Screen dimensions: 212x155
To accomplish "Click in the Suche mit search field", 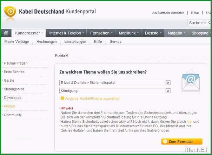I will 199,23.
